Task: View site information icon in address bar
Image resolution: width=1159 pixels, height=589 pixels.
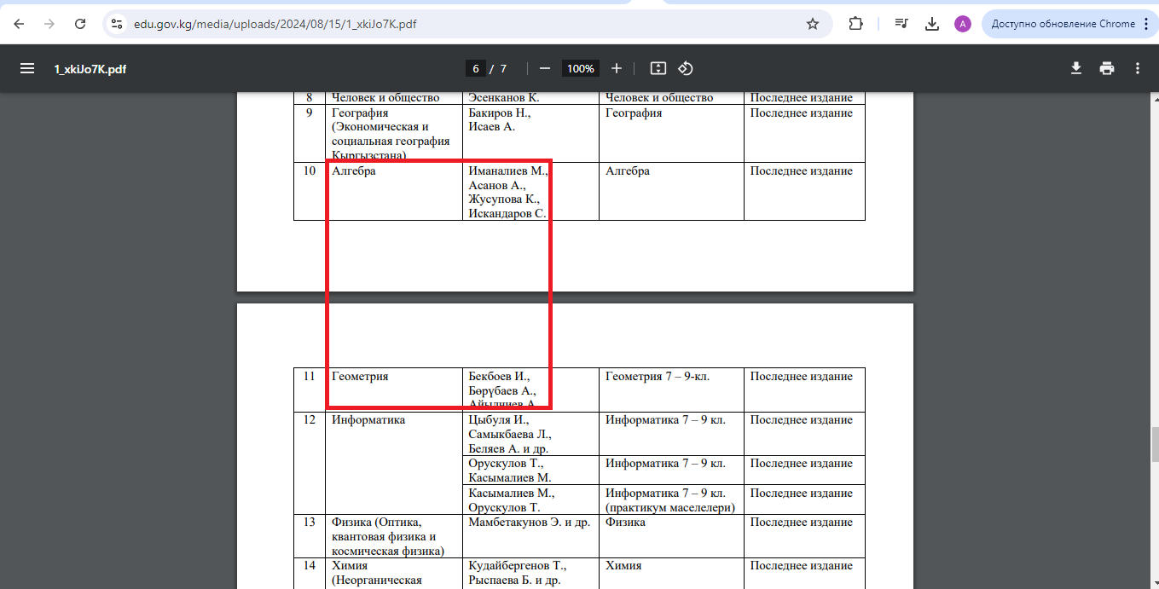Action: [118, 24]
